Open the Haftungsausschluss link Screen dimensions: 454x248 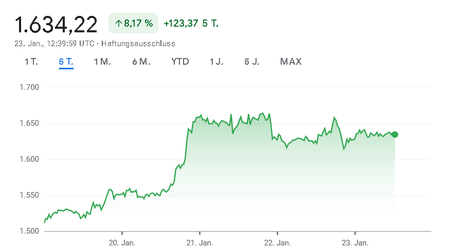click(138, 44)
